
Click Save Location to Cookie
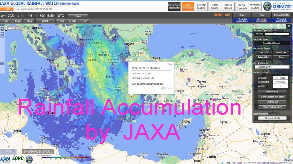[x=272, y=97]
